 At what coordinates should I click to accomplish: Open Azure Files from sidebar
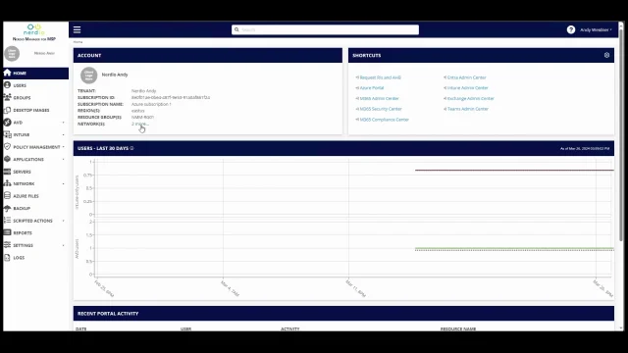click(x=26, y=196)
